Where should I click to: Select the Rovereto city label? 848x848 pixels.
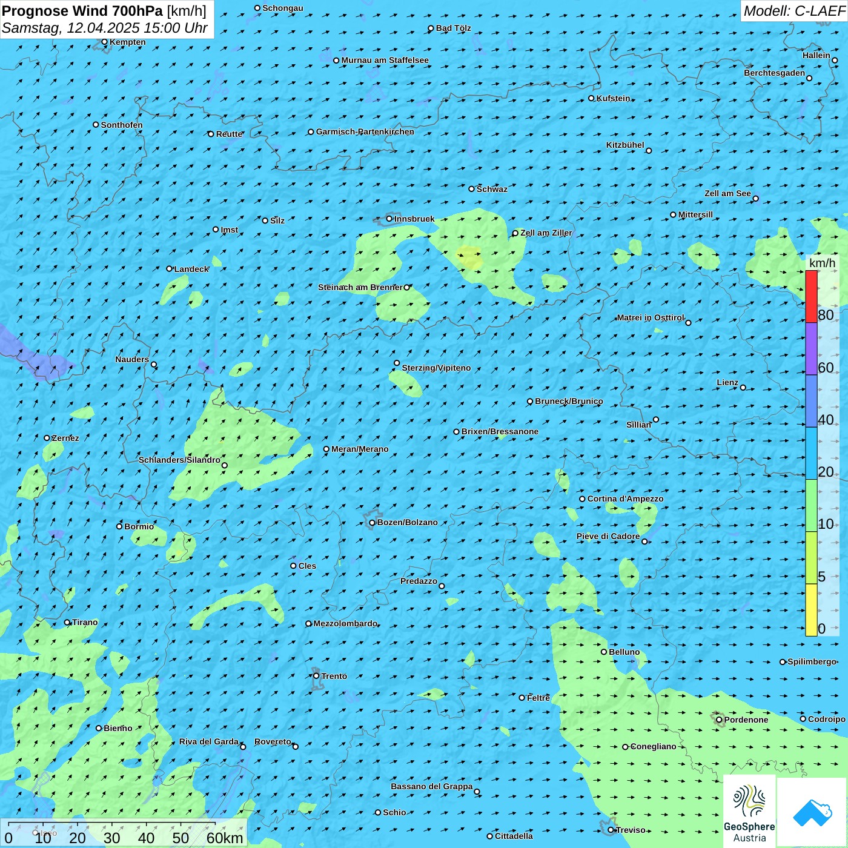[x=273, y=741]
